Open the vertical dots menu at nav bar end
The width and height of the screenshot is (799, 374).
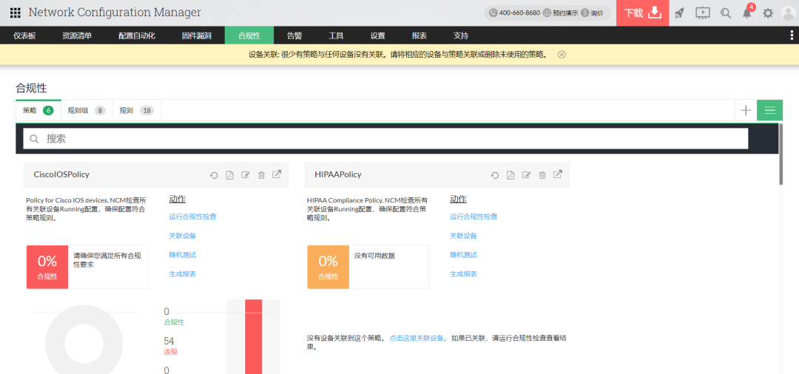792,35
